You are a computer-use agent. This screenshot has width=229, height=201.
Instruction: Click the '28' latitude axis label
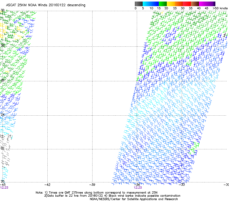click(2, 45)
